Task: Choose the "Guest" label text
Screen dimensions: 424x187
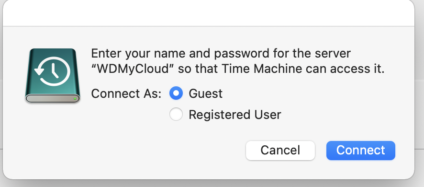Action: 205,93
